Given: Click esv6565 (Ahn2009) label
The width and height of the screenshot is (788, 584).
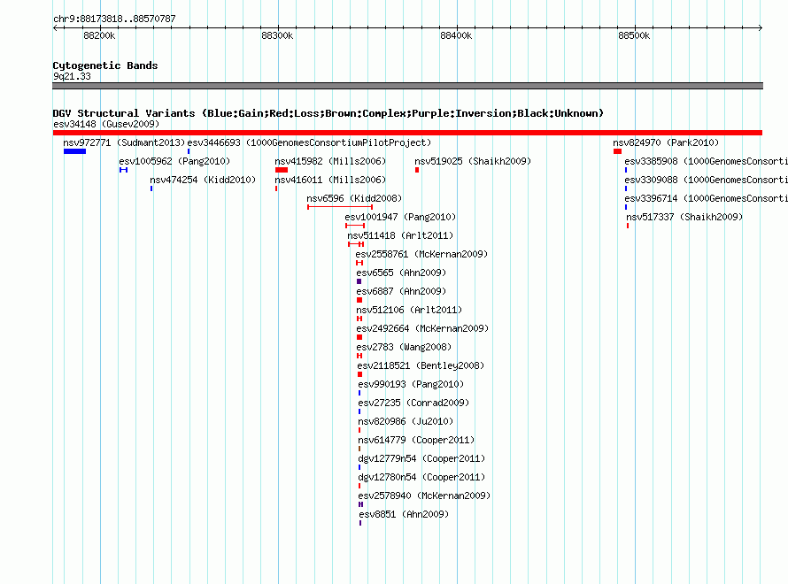Looking at the screenshot, I should (401, 273).
